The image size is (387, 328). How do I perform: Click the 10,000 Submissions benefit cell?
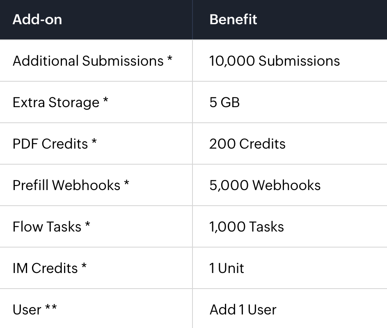(x=290, y=61)
